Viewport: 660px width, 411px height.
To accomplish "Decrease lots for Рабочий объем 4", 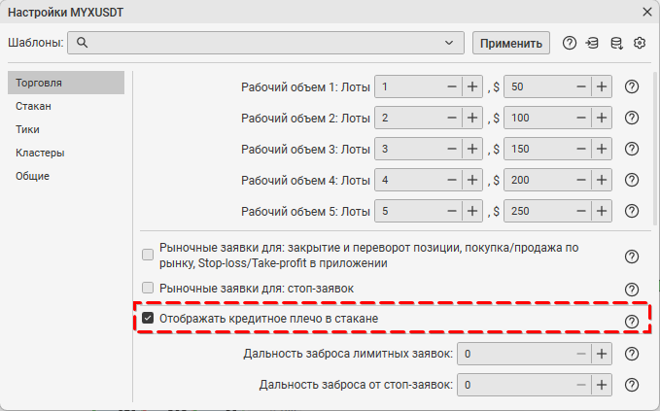I will [452, 180].
